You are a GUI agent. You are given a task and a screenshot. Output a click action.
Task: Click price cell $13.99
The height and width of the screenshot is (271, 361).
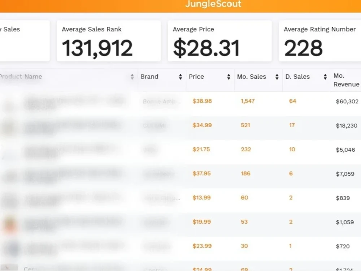pos(202,198)
